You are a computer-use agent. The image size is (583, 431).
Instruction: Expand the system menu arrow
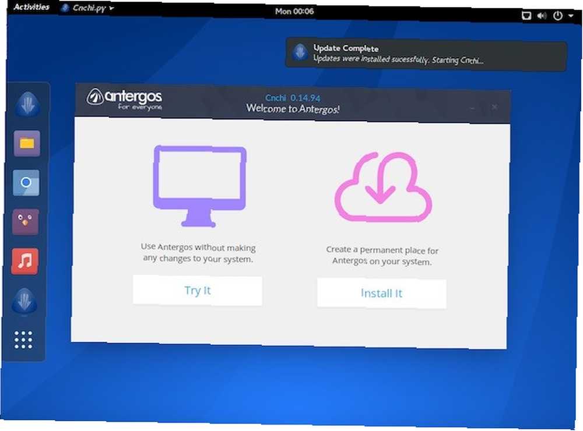[x=571, y=16]
